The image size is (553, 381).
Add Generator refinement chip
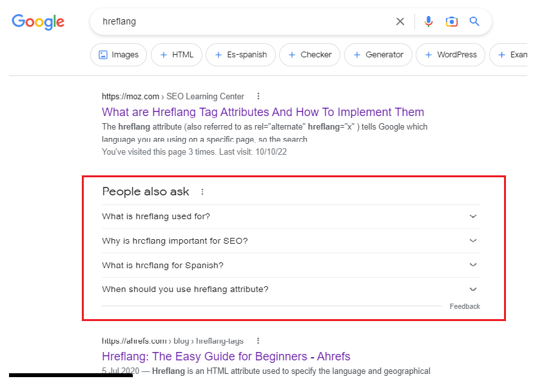378,55
